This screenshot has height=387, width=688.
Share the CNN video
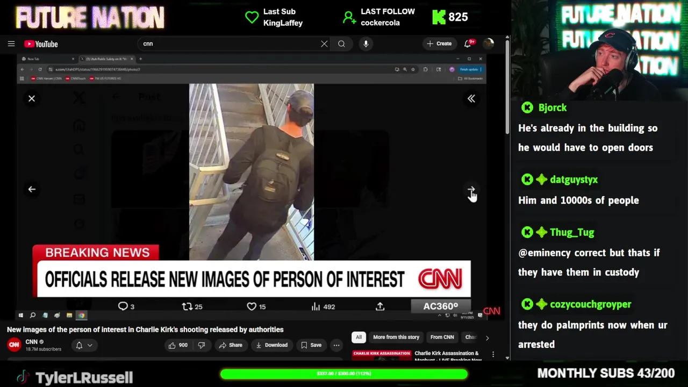230,345
